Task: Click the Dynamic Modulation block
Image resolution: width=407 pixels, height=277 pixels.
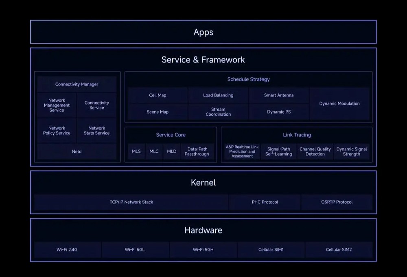Action: pos(339,104)
